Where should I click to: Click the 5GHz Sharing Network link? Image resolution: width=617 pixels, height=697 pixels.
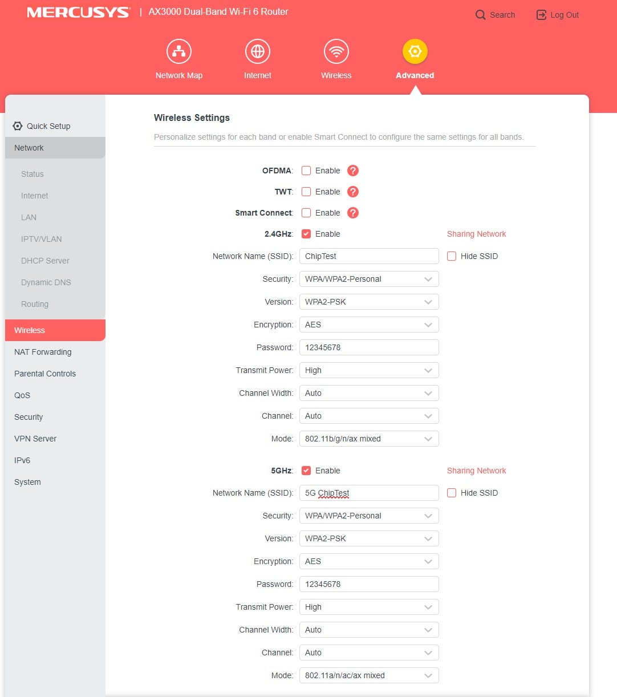pyautogui.click(x=477, y=471)
